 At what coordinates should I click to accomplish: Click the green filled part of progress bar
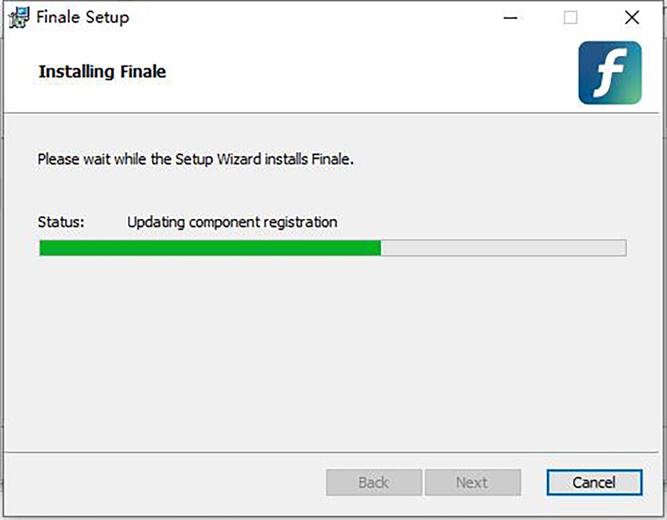210,248
